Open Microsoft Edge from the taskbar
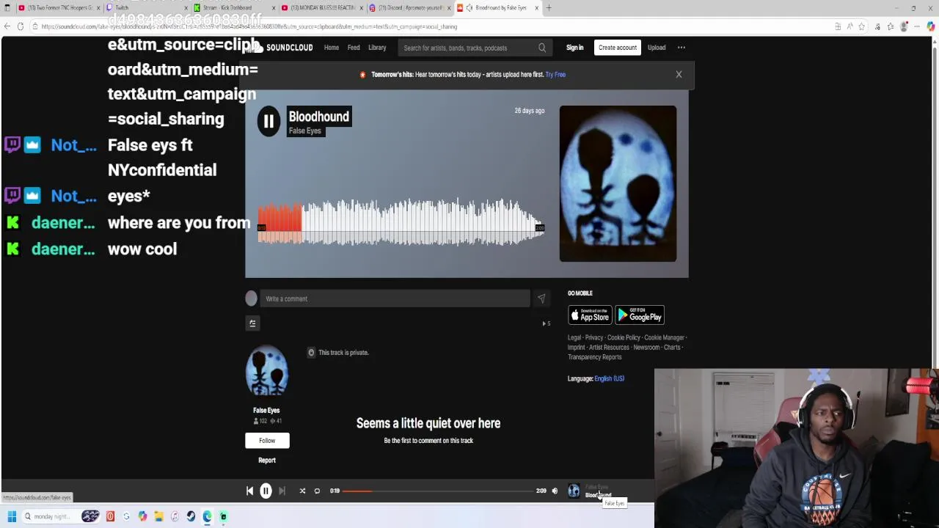 coord(208,516)
